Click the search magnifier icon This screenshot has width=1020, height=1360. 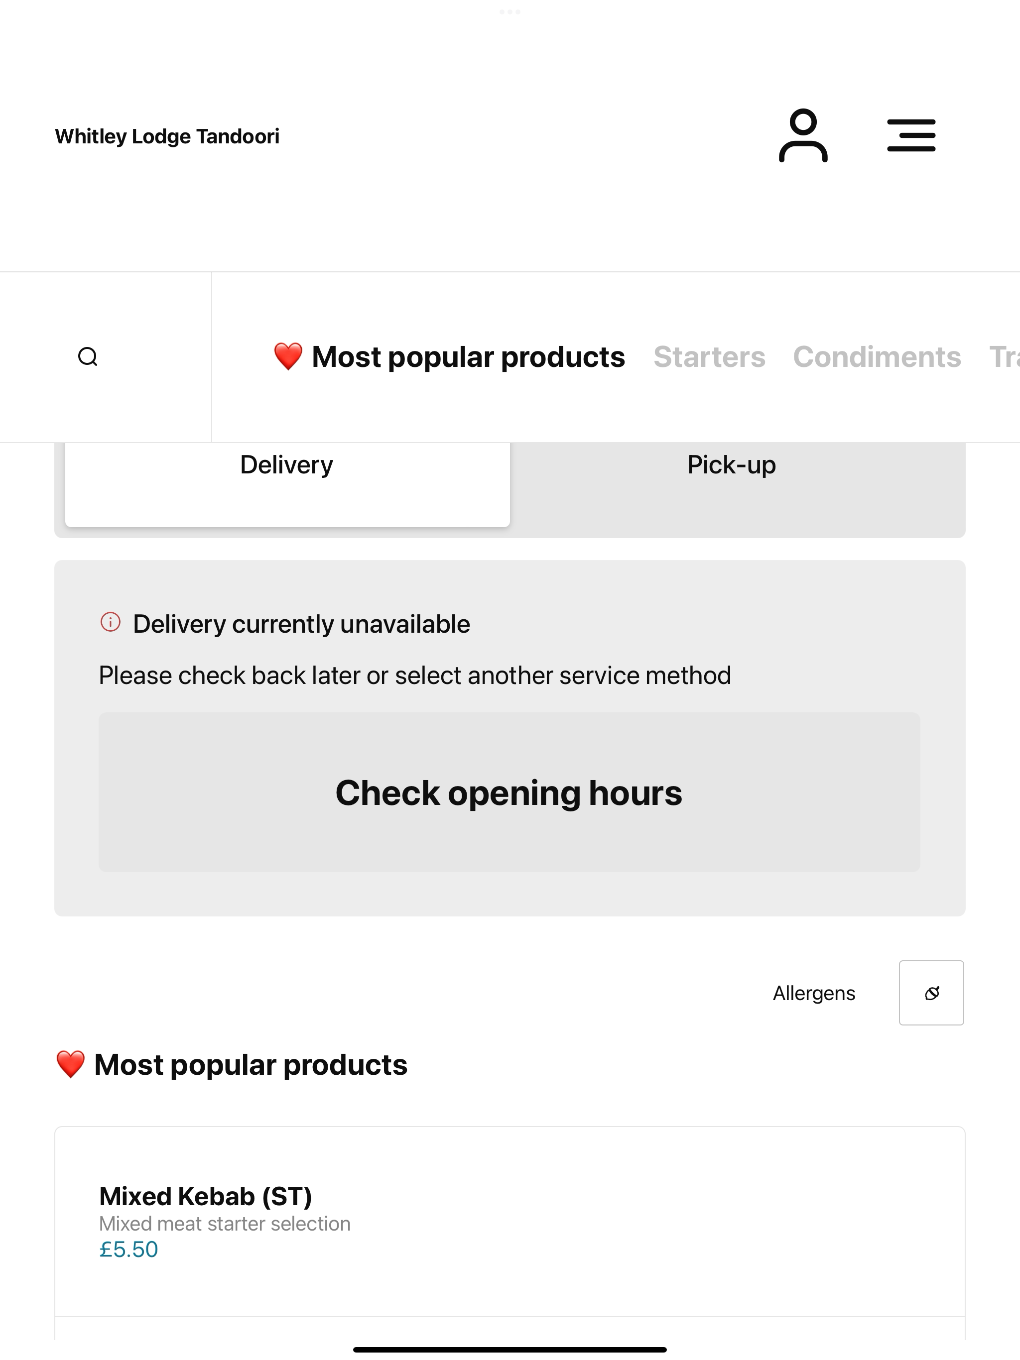click(88, 356)
